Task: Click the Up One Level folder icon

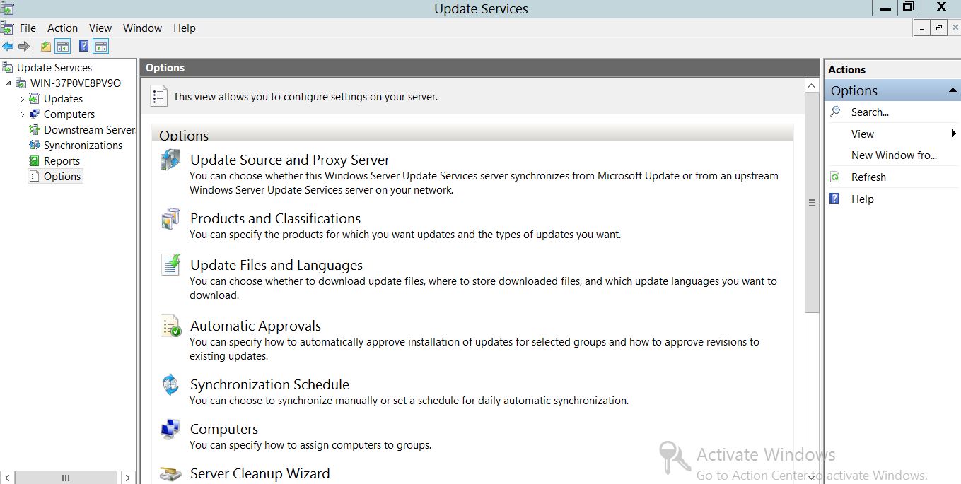Action: (46, 47)
